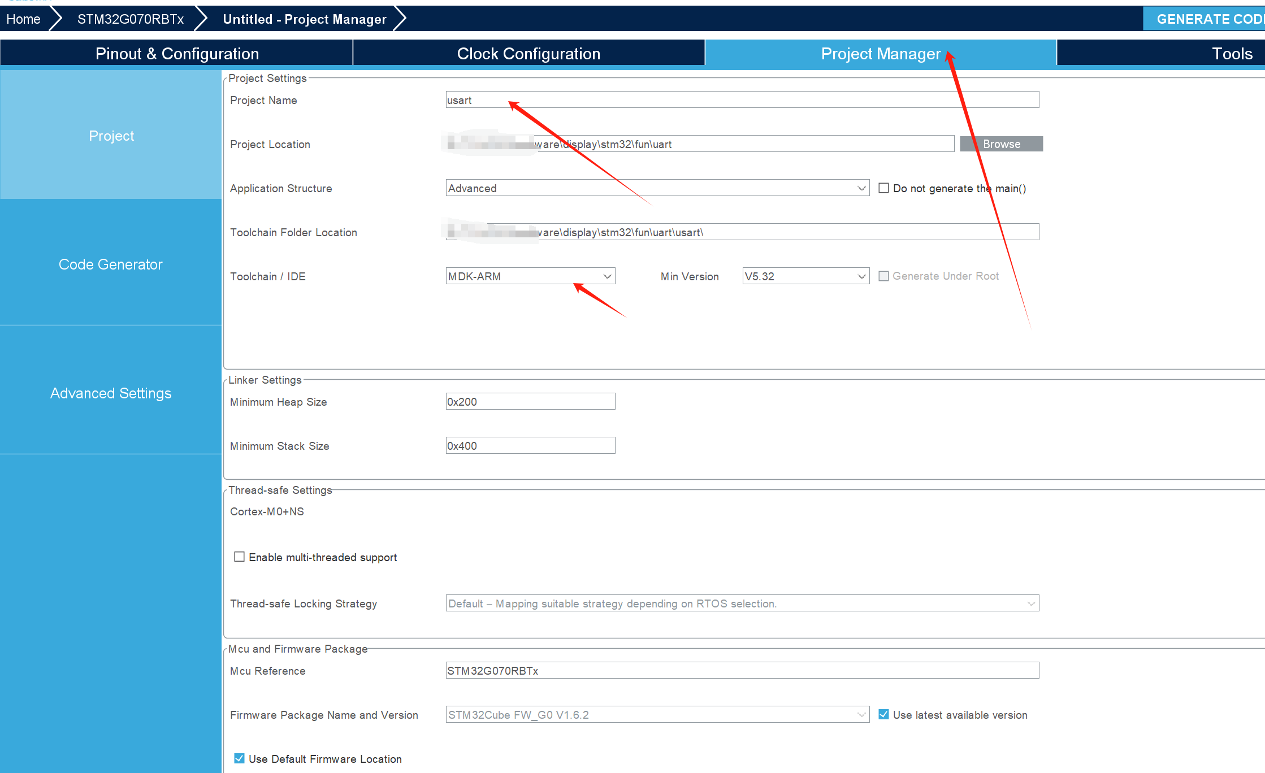Check Do not generate the main()
Screen dimensions: 1265x773
pos(883,188)
